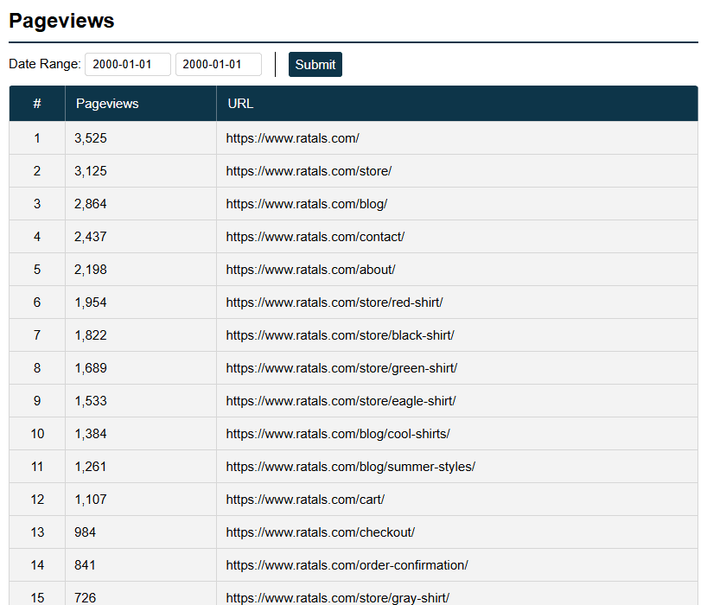Click the 2,437 pageviews value

coord(91,237)
